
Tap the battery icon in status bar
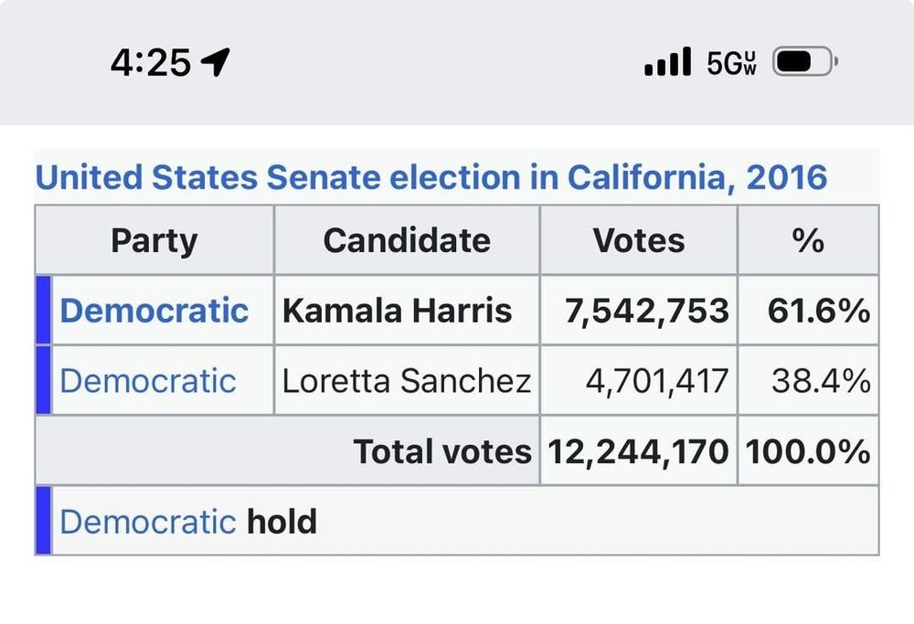(x=805, y=61)
